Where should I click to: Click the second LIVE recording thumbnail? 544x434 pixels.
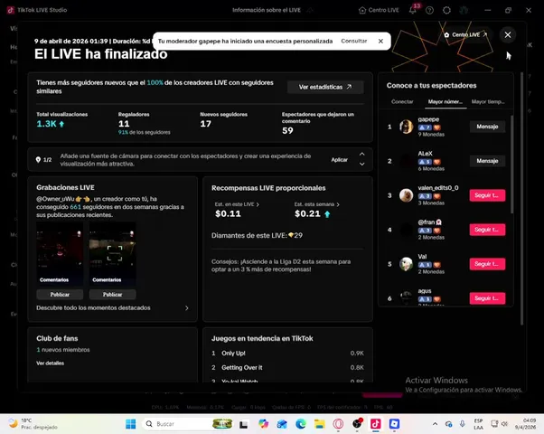tap(112, 254)
